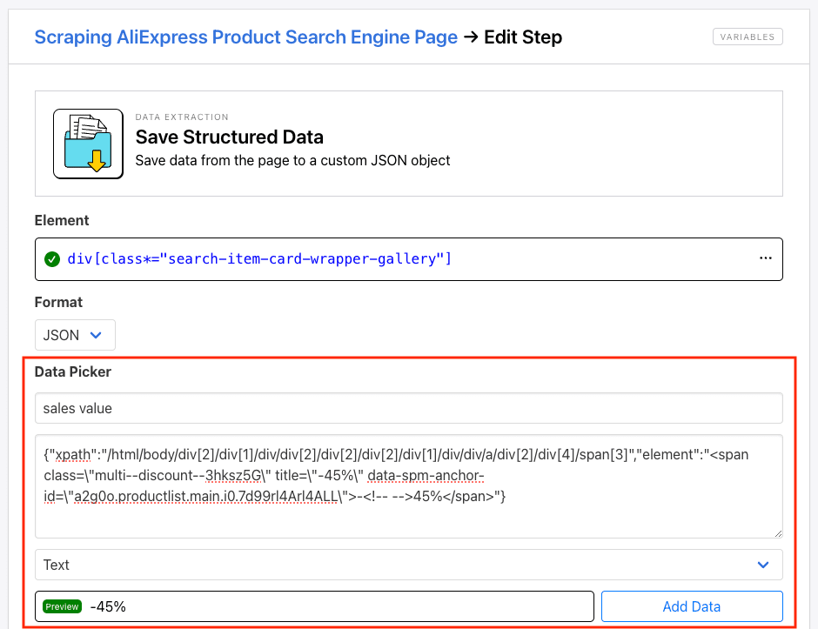
Task: Click 'Save data from the page' description
Action: [292, 161]
